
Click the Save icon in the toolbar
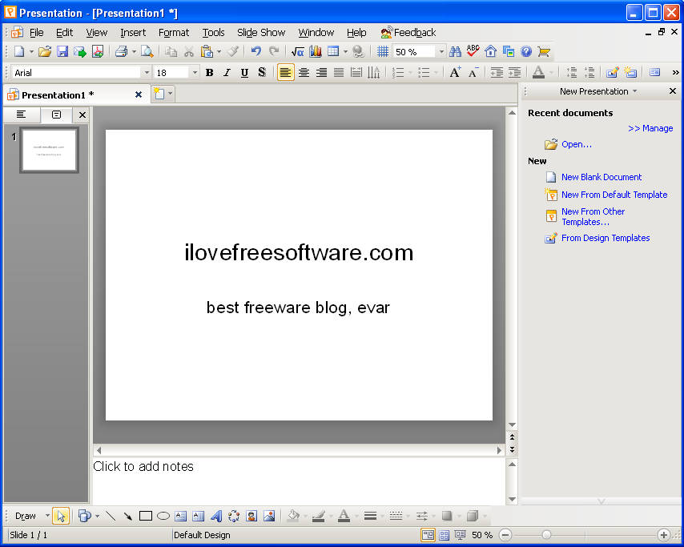coord(62,52)
